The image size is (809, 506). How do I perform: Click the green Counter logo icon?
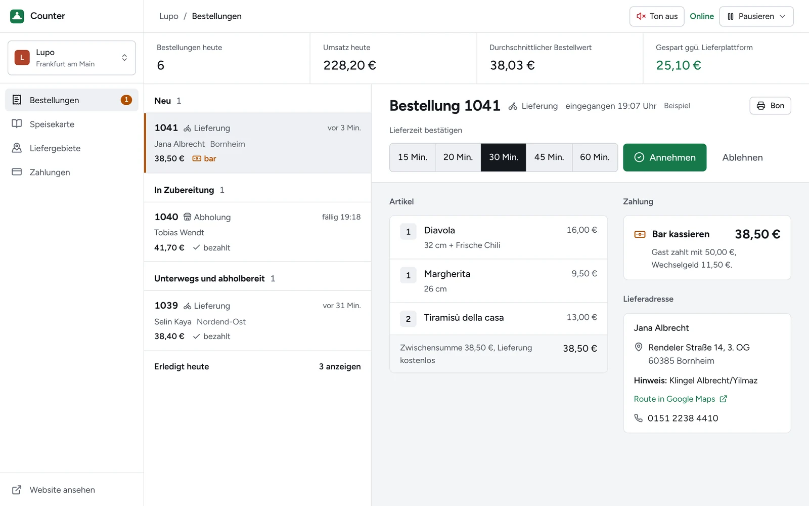17,16
